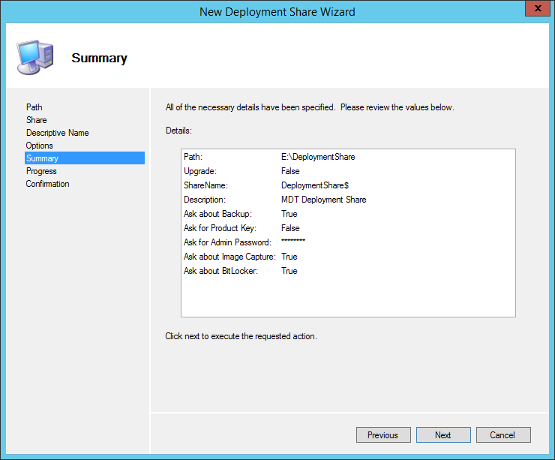Click the MDT Deployment Share description value
This screenshot has width=555, height=460.
tap(323, 200)
